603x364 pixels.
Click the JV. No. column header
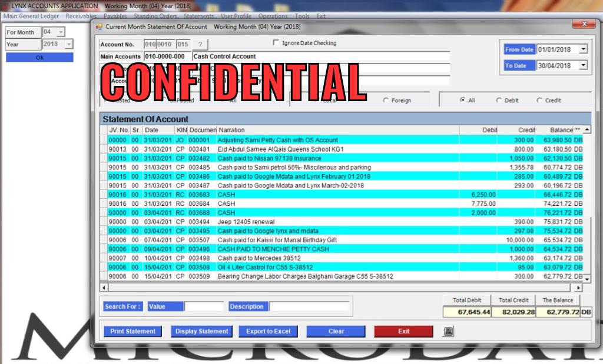point(119,130)
